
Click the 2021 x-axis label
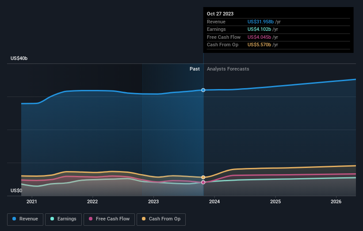[x=32, y=201]
